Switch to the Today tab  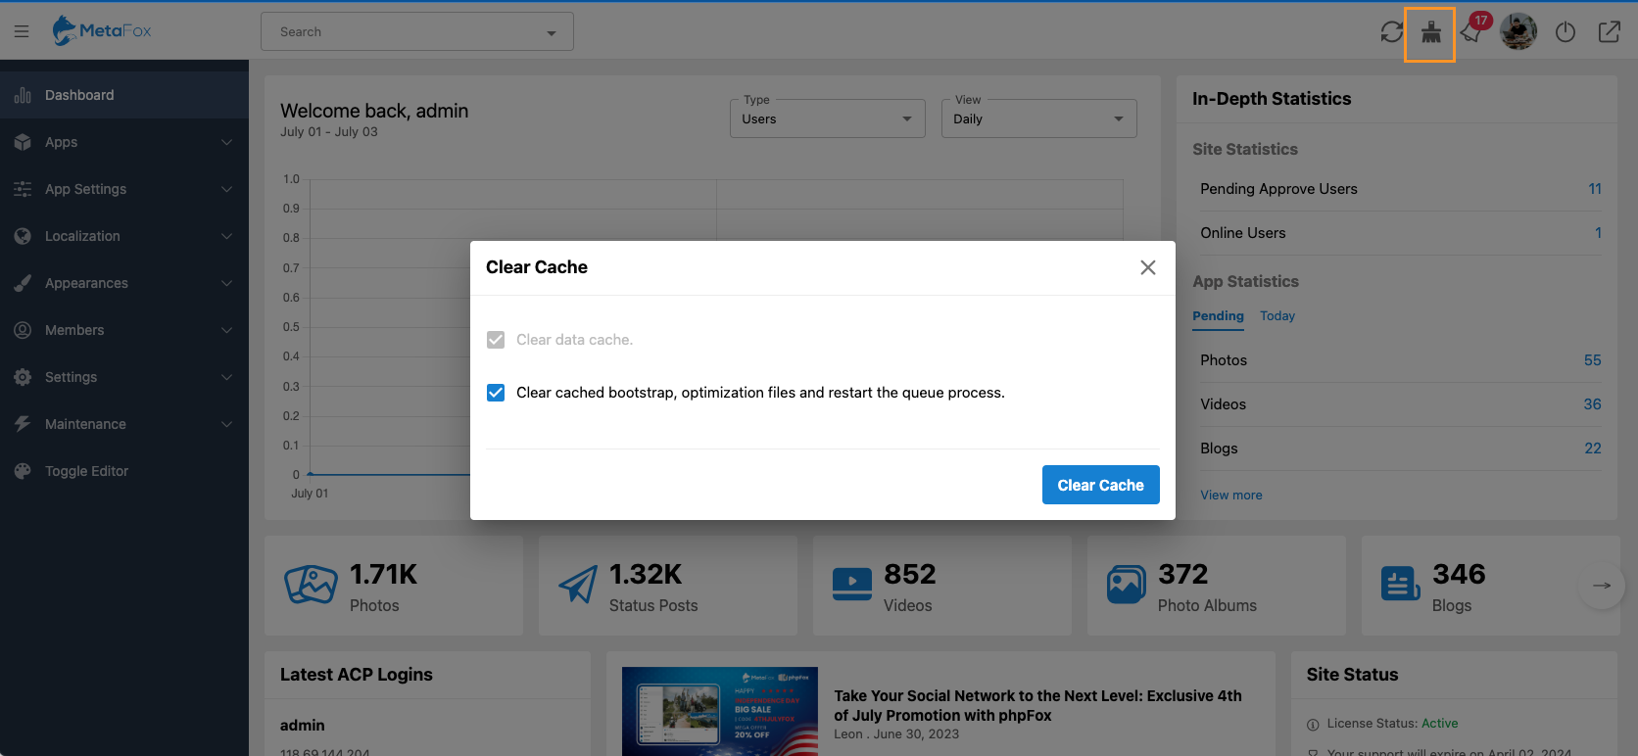point(1277,315)
